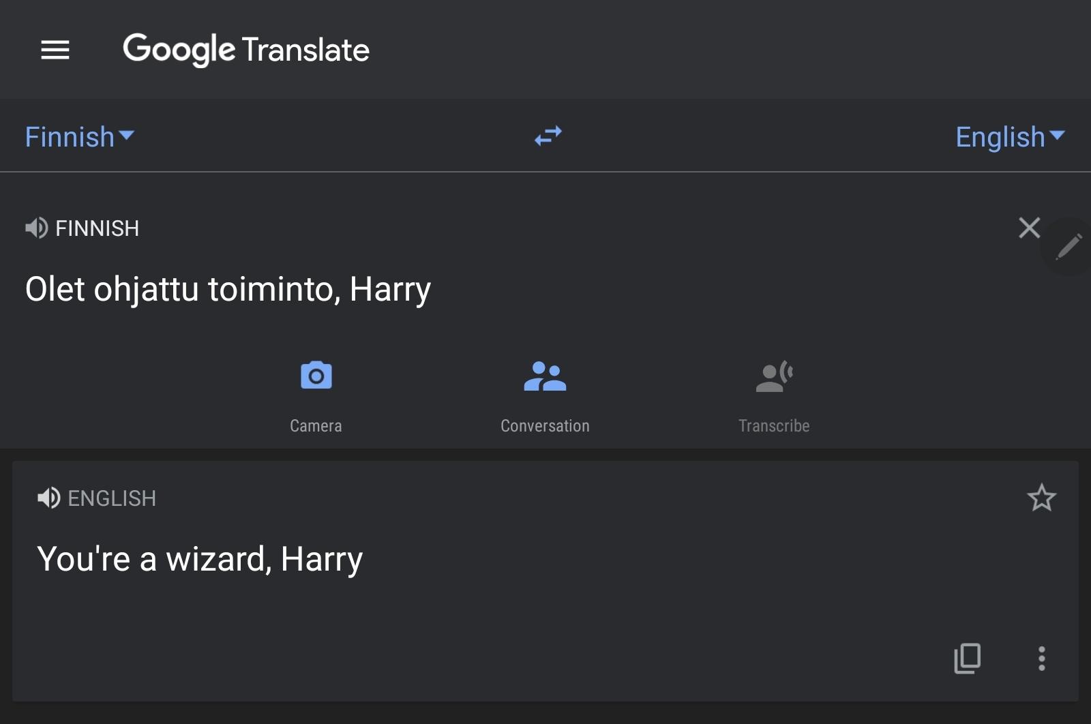This screenshot has height=724, width=1091.
Task: Open the hamburger navigation menu
Action: coord(55,50)
